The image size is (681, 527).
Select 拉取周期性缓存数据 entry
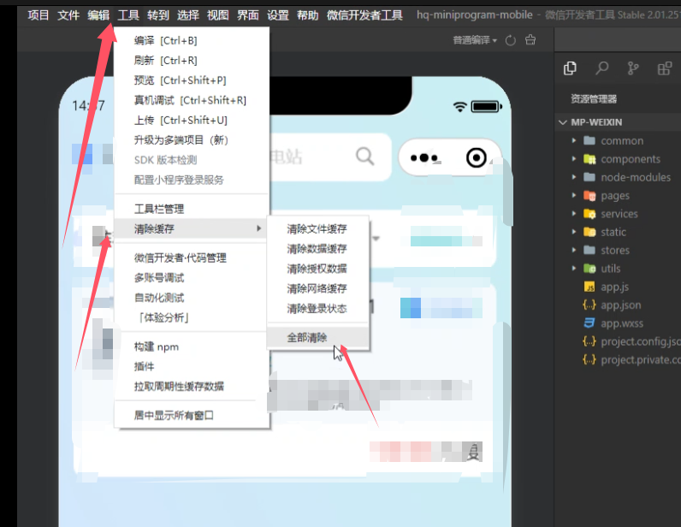[x=192, y=386]
